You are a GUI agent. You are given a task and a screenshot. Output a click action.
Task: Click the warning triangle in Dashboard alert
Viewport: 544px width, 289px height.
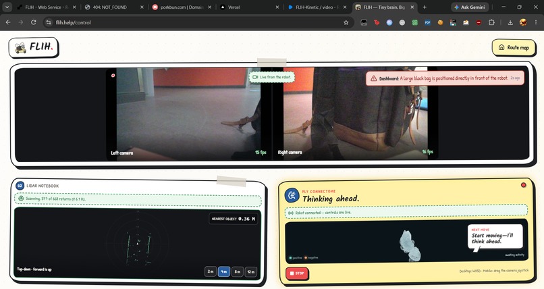point(373,78)
